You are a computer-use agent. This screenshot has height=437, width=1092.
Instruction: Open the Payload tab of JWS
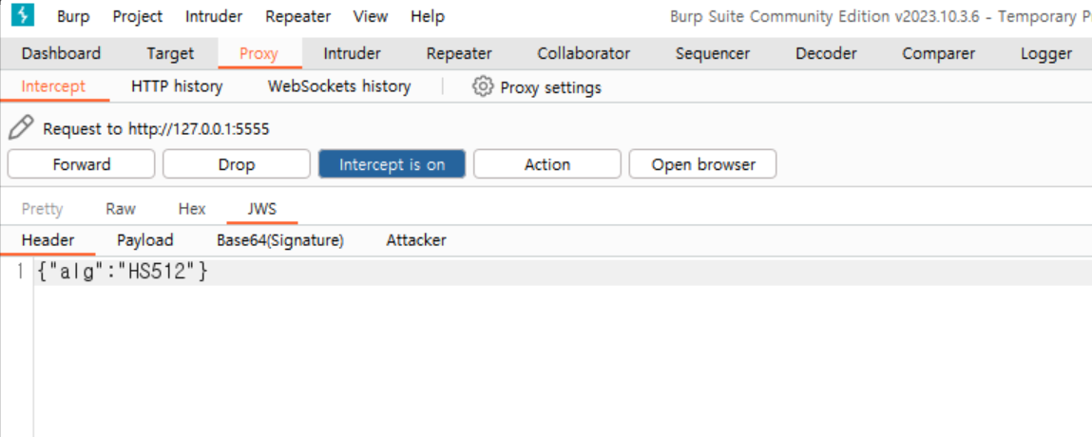(x=144, y=240)
